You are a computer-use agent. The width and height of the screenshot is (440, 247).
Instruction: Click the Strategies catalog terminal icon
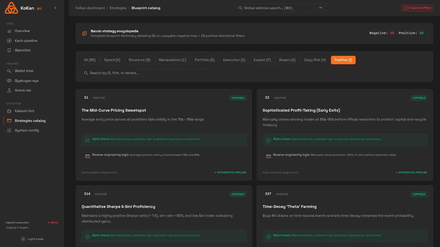9,121
